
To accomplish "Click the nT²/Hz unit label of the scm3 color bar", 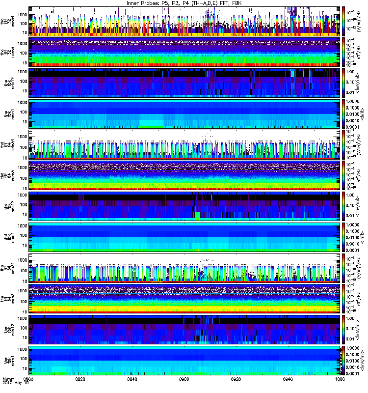I will [359, 299].
